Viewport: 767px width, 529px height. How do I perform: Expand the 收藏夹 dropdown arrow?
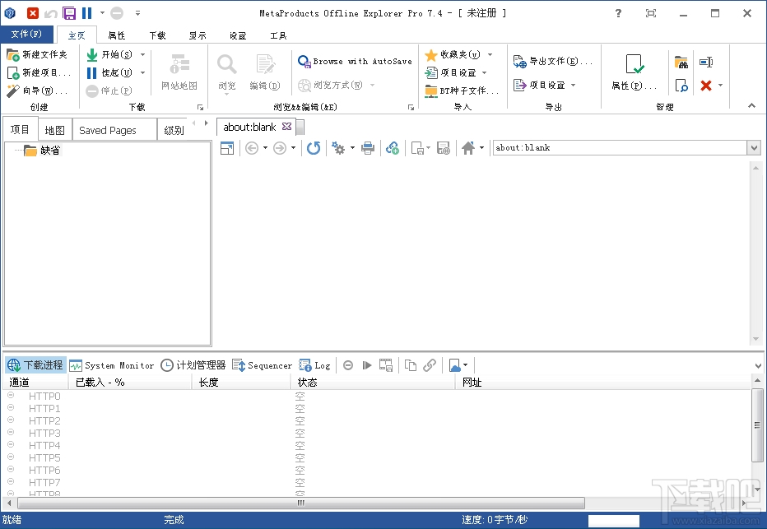click(x=490, y=54)
